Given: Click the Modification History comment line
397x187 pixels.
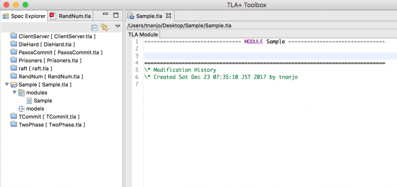Looking at the screenshot, I should [x=180, y=70].
